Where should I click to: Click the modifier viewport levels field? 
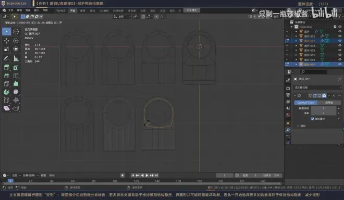(324, 108)
